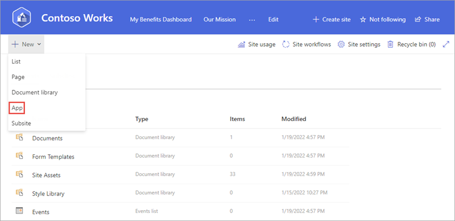Click the Style Library row icon
The image size is (455, 221).
pyautogui.click(x=19, y=192)
